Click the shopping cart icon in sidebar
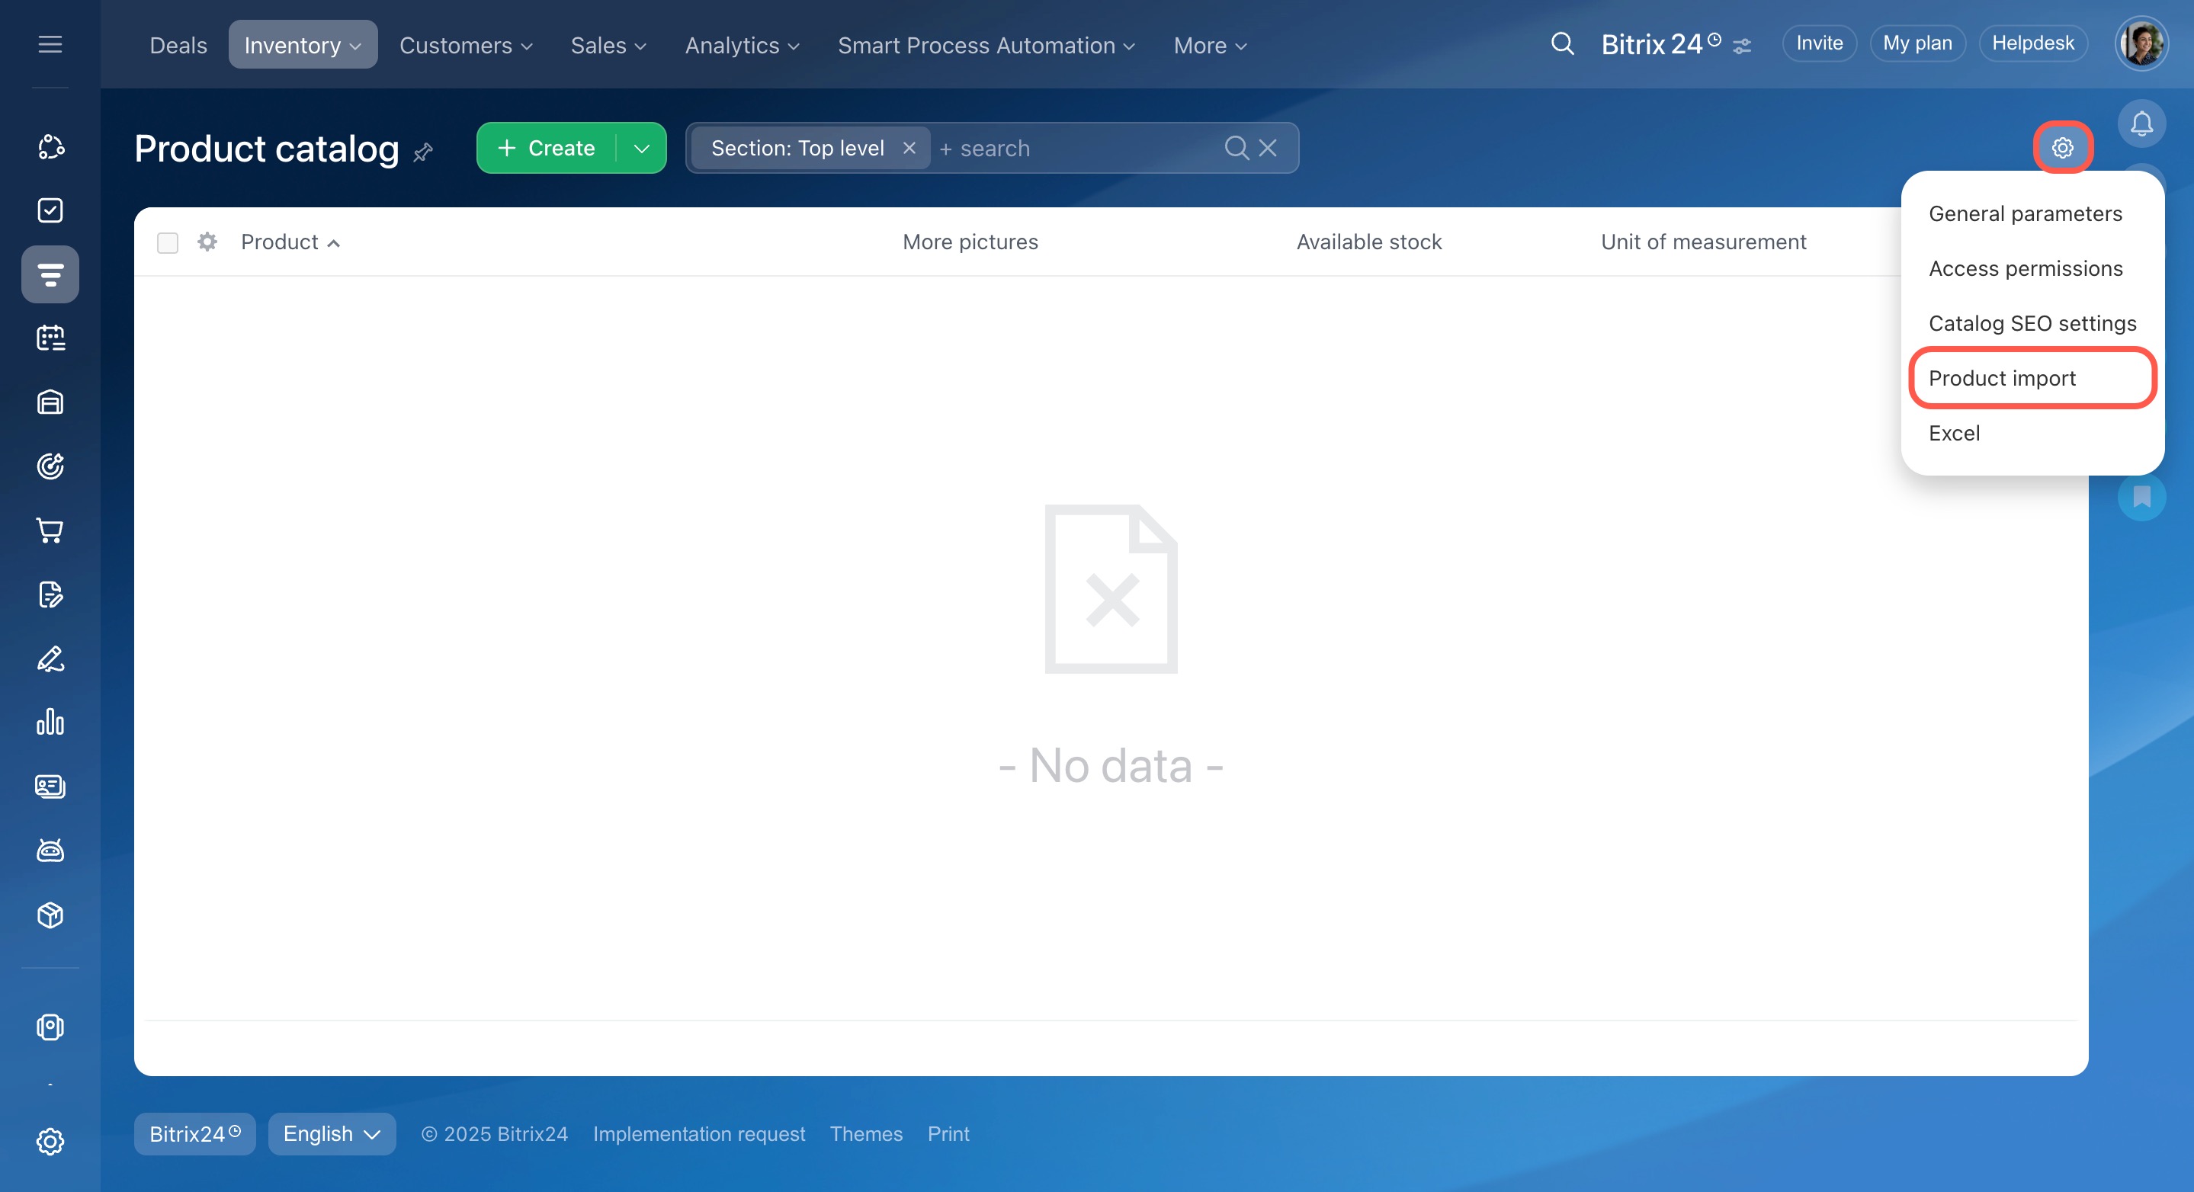Image resolution: width=2194 pixels, height=1192 pixels. (x=50, y=530)
